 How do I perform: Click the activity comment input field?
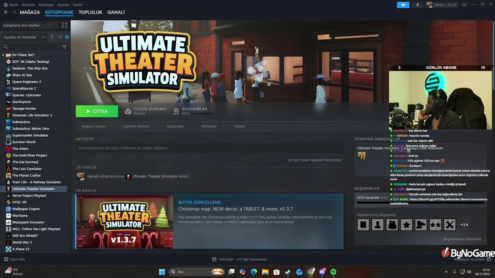210,148
